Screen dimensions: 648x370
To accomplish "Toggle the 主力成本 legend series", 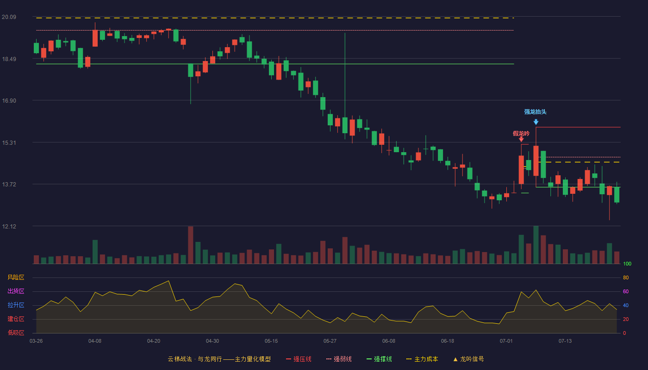I will (x=422, y=359).
